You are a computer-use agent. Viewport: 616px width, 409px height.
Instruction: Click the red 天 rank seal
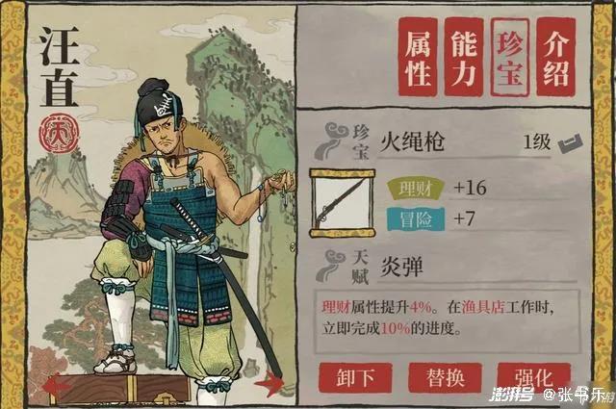click(59, 133)
